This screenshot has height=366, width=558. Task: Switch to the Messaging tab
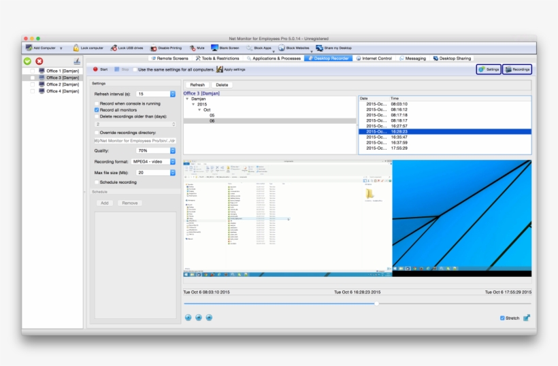coord(413,59)
